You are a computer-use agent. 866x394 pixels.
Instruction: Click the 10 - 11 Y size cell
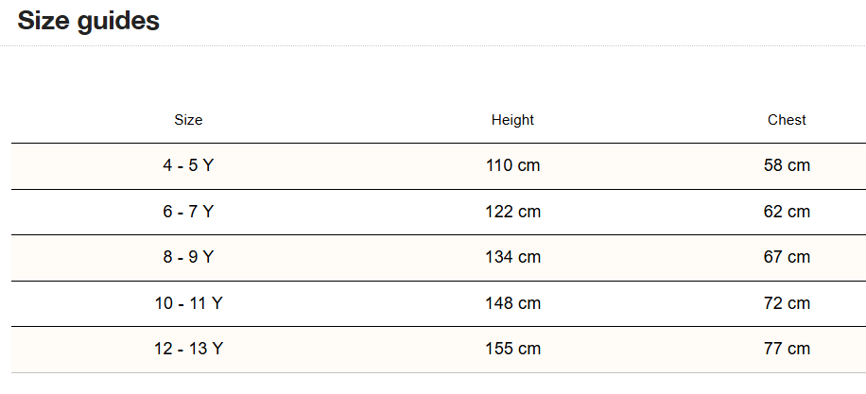(188, 303)
